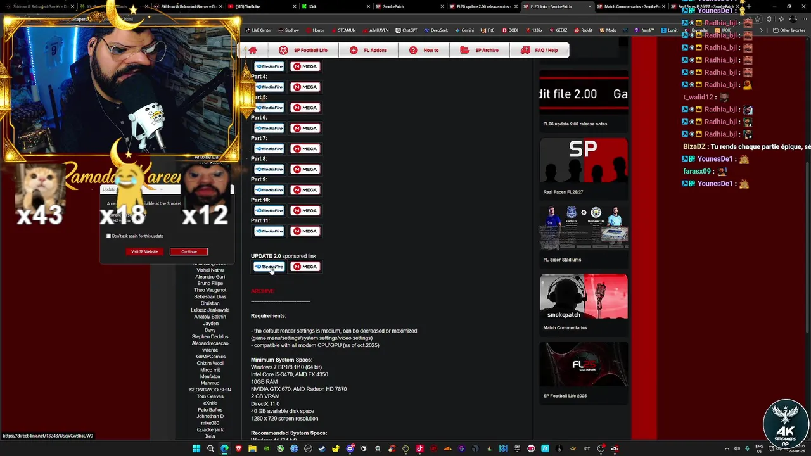The height and width of the screenshot is (456, 811).
Task: Open the FL Addons menu
Action: click(x=368, y=50)
